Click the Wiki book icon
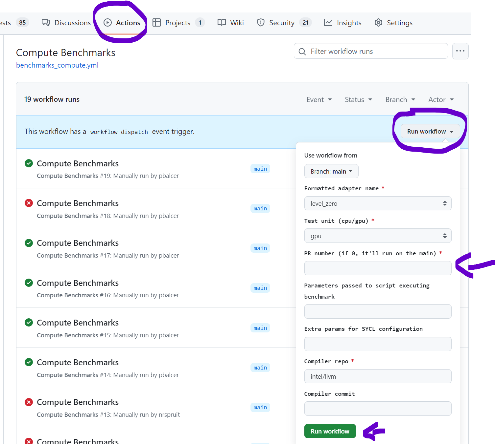The height and width of the screenshot is (444, 495). pyautogui.click(x=222, y=22)
